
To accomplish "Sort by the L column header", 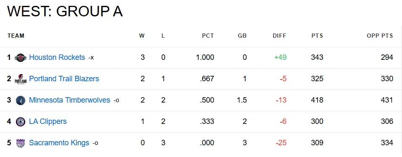I will (x=163, y=36).
